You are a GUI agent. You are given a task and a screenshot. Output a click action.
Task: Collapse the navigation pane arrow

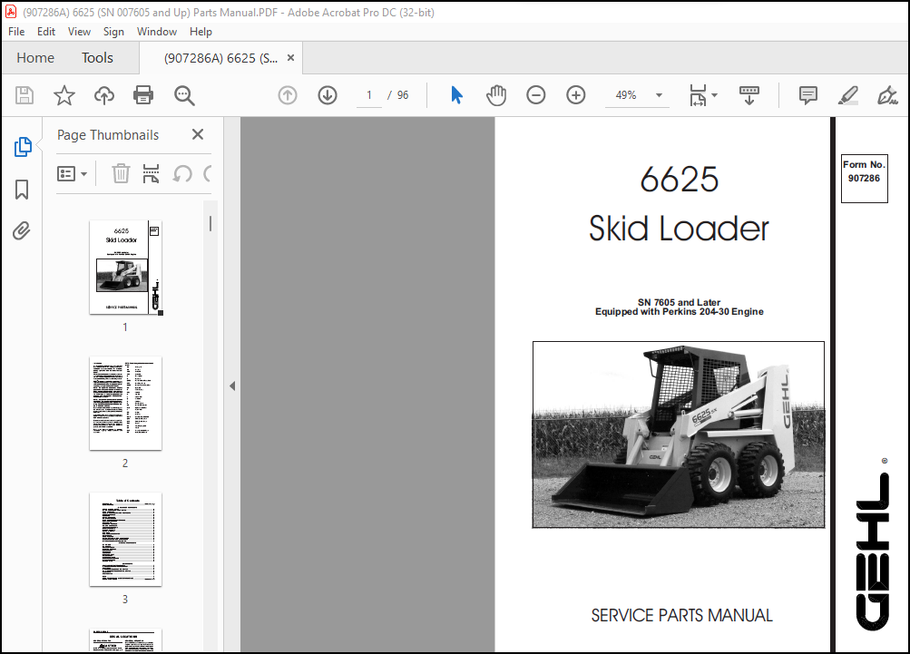click(x=232, y=386)
